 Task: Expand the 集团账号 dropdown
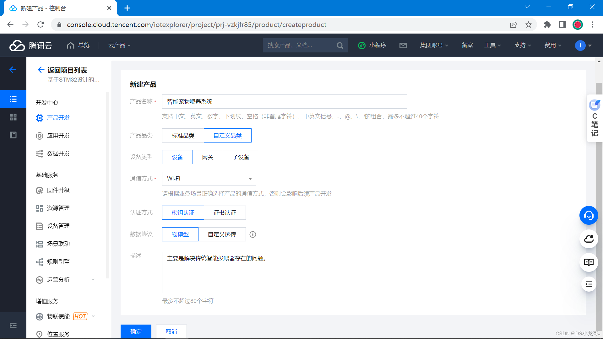434,46
